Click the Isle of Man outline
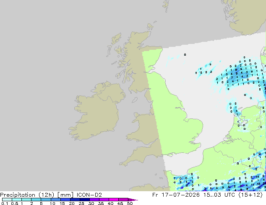The width and height of the screenshot is (266, 205). (135, 100)
